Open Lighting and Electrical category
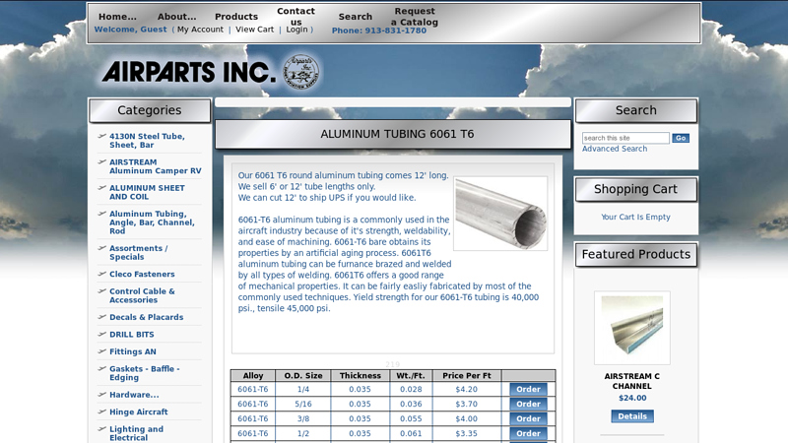 click(136, 433)
